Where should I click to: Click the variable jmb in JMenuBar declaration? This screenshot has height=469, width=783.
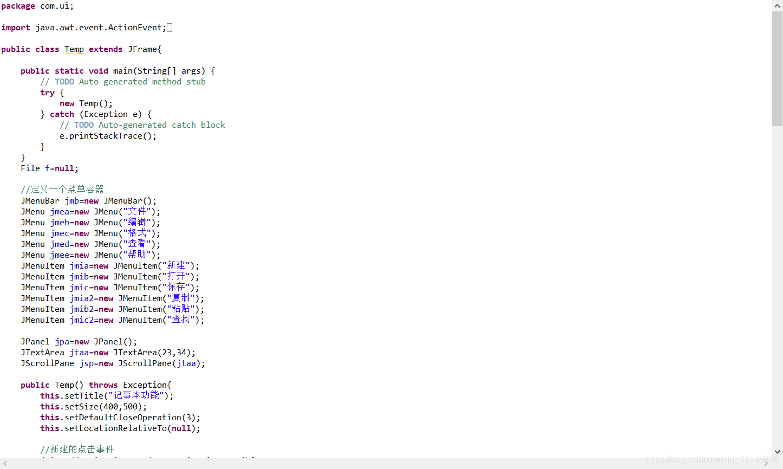tap(71, 201)
